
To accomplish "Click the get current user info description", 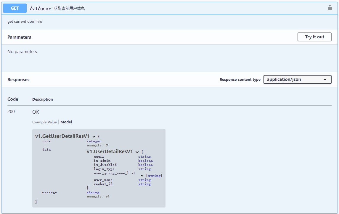I will coord(25,21).
